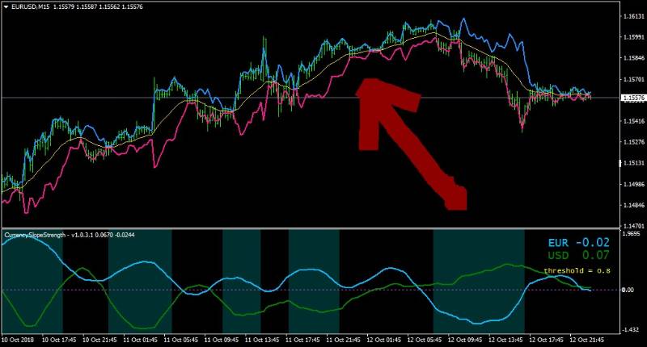Click the 1.15991 price axis label
The image size is (647, 347).
tap(633, 37)
